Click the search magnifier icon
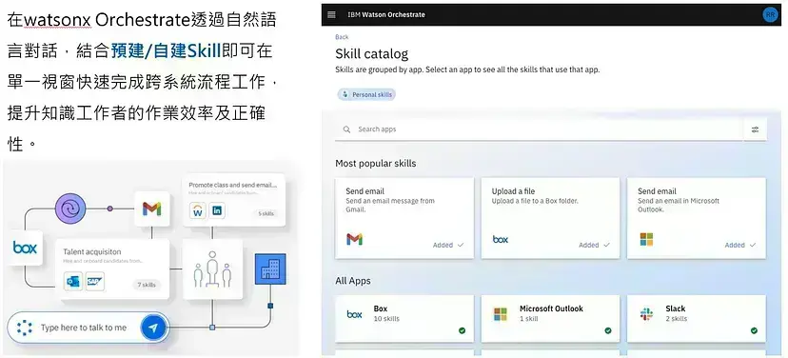This screenshot has width=788, height=358. pyautogui.click(x=346, y=129)
